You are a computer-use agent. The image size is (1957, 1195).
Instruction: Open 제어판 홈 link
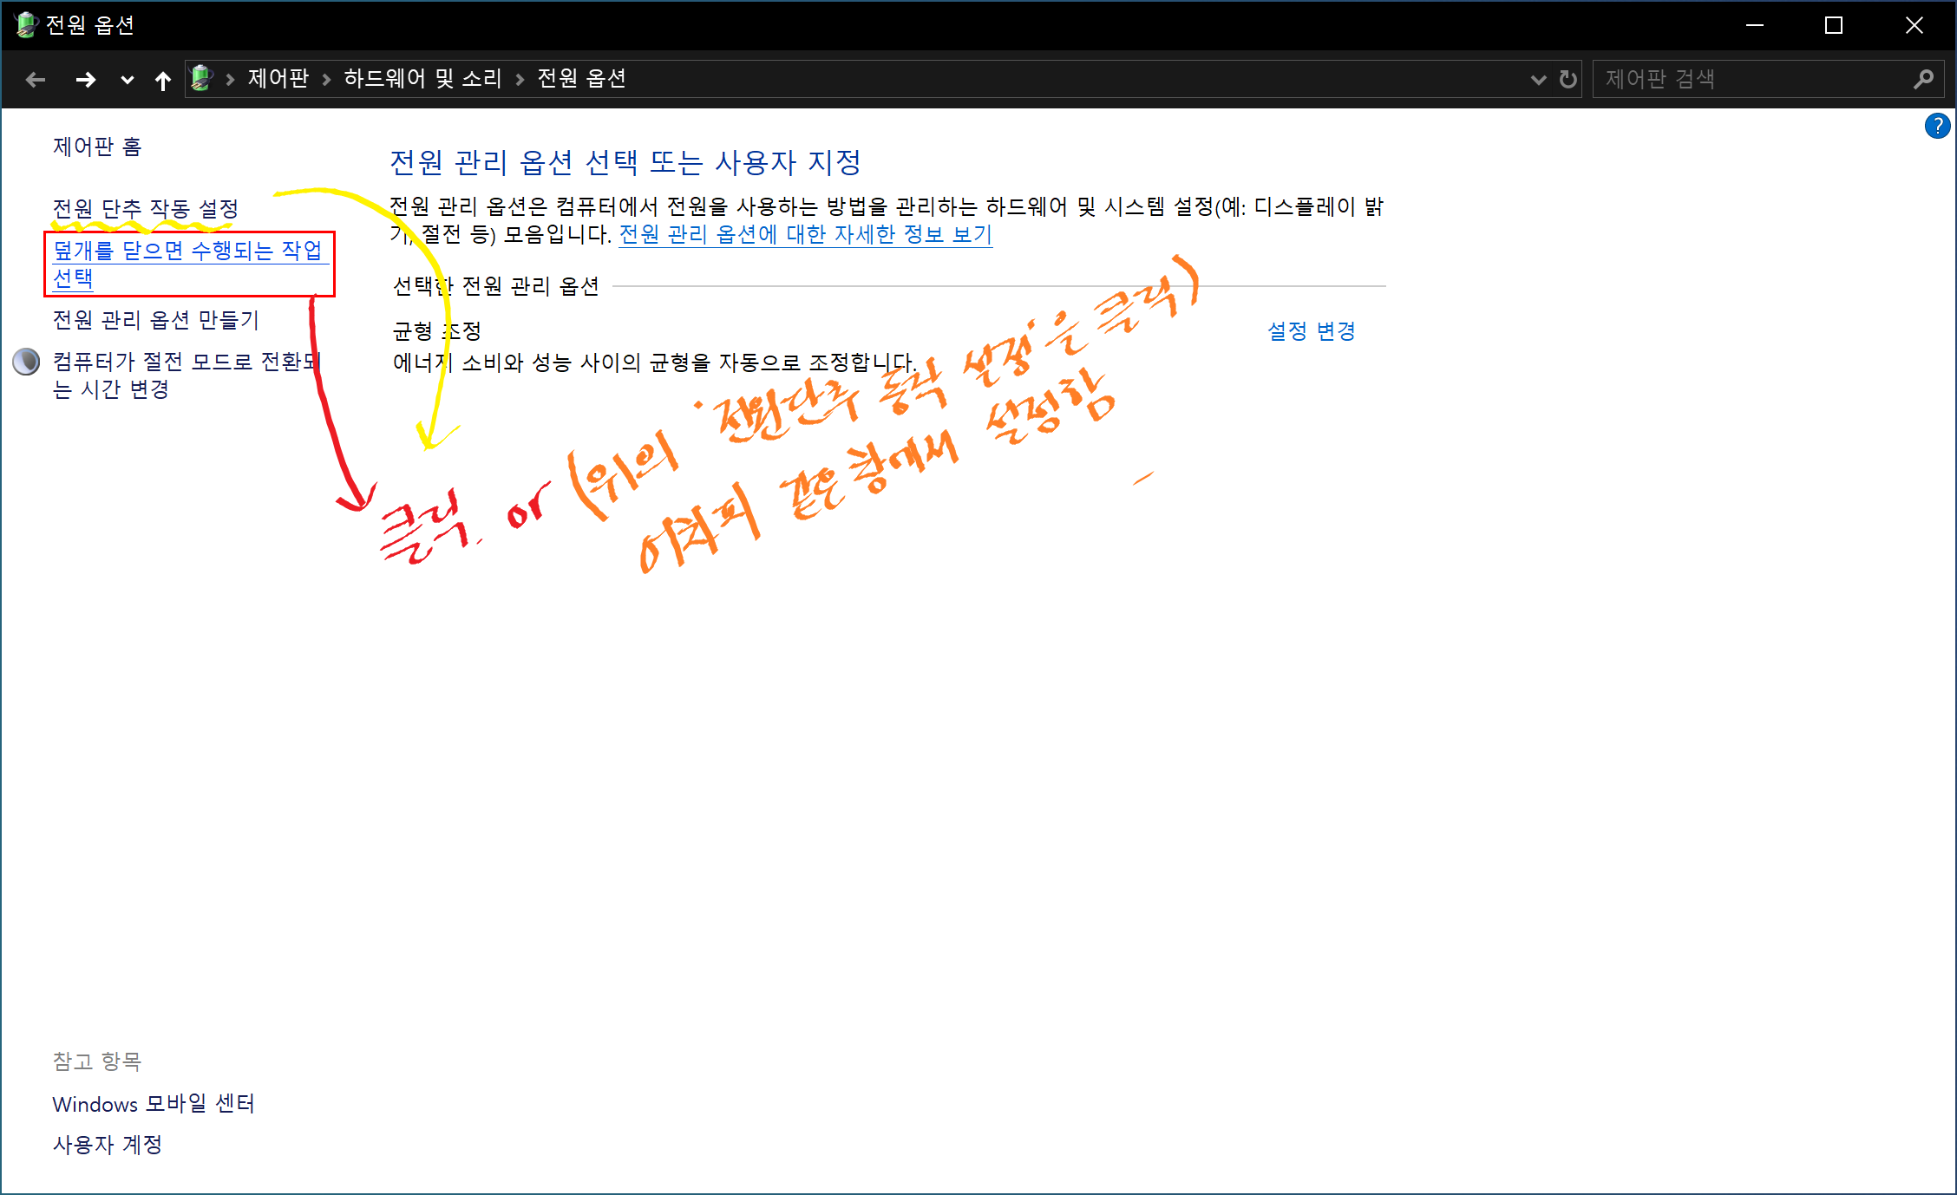point(96,147)
